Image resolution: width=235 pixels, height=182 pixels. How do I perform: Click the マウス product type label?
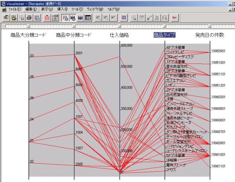point(171,170)
